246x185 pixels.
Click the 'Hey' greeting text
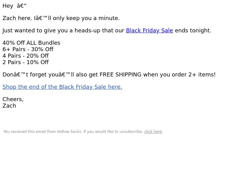[x=7, y=6]
